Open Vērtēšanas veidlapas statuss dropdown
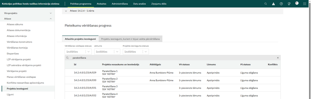This screenshot has height=99, width=312. point(78,52)
